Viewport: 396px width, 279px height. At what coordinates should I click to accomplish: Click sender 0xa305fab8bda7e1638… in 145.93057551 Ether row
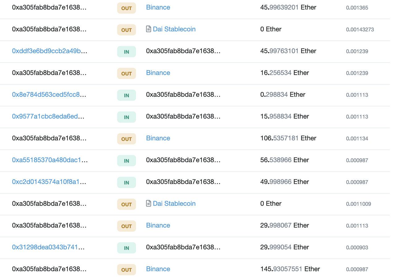pyautogui.click(x=49, y=269)
